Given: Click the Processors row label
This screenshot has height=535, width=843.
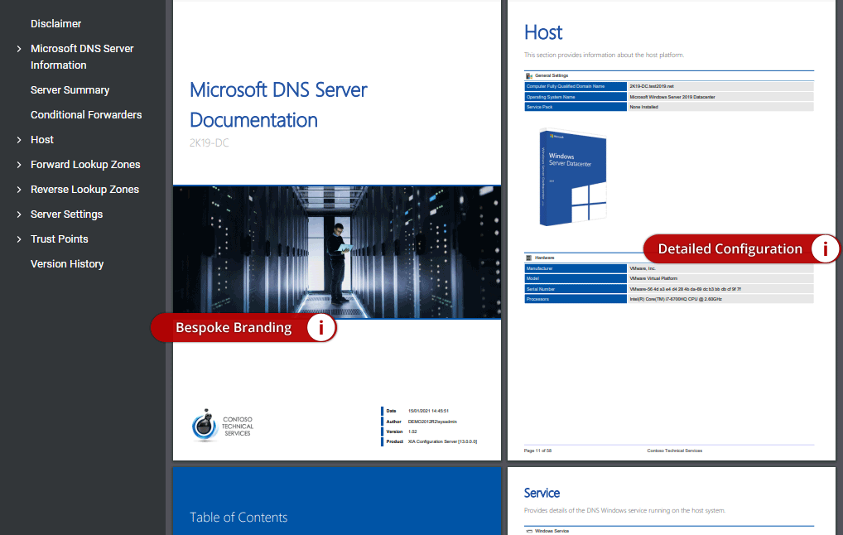Looking at the screenshot, I should tap(576, 299).
